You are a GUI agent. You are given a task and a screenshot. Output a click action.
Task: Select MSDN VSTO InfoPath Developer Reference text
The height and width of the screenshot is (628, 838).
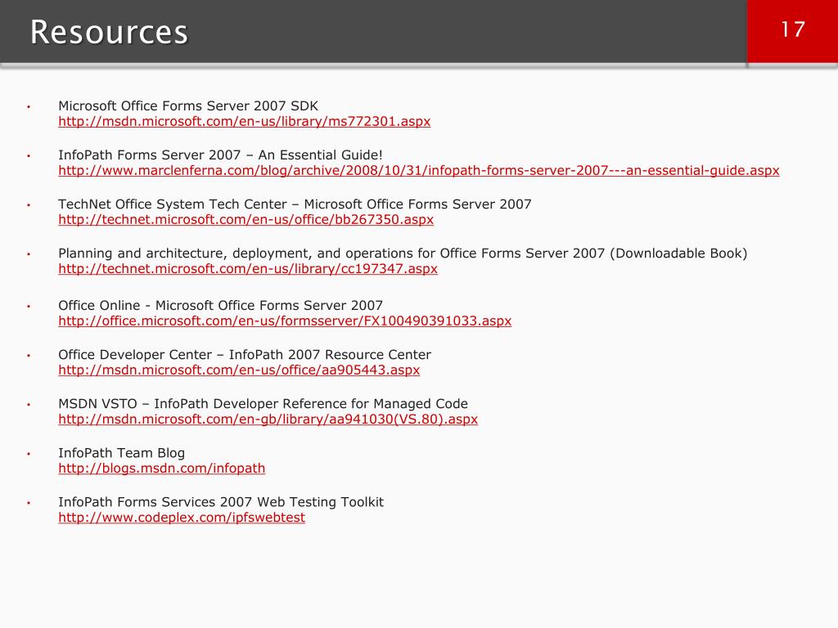coord(263,404)
